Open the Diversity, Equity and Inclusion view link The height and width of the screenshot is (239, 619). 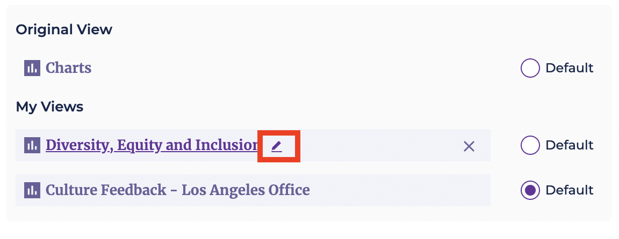tap(152, 145)
